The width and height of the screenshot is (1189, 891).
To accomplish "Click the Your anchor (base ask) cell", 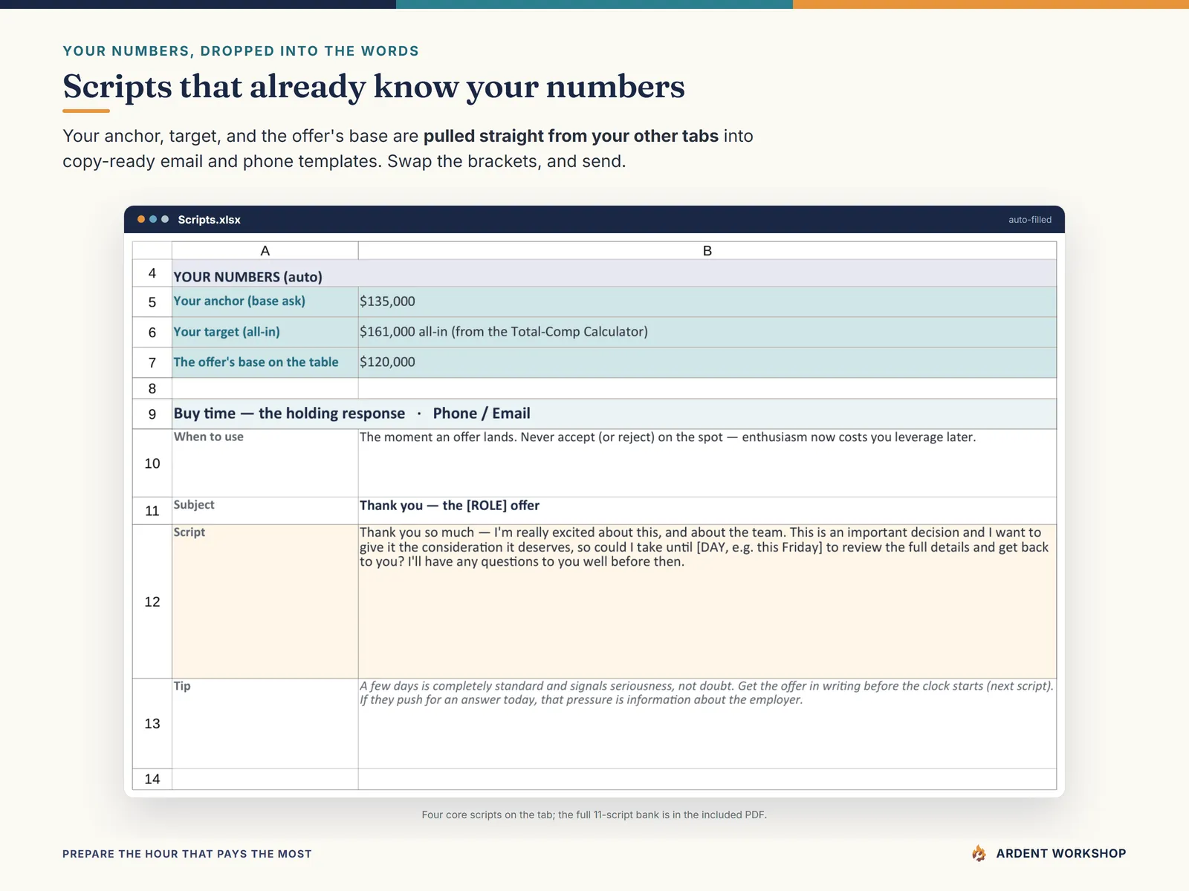I will pyautogui.click(x=265, y=302).
